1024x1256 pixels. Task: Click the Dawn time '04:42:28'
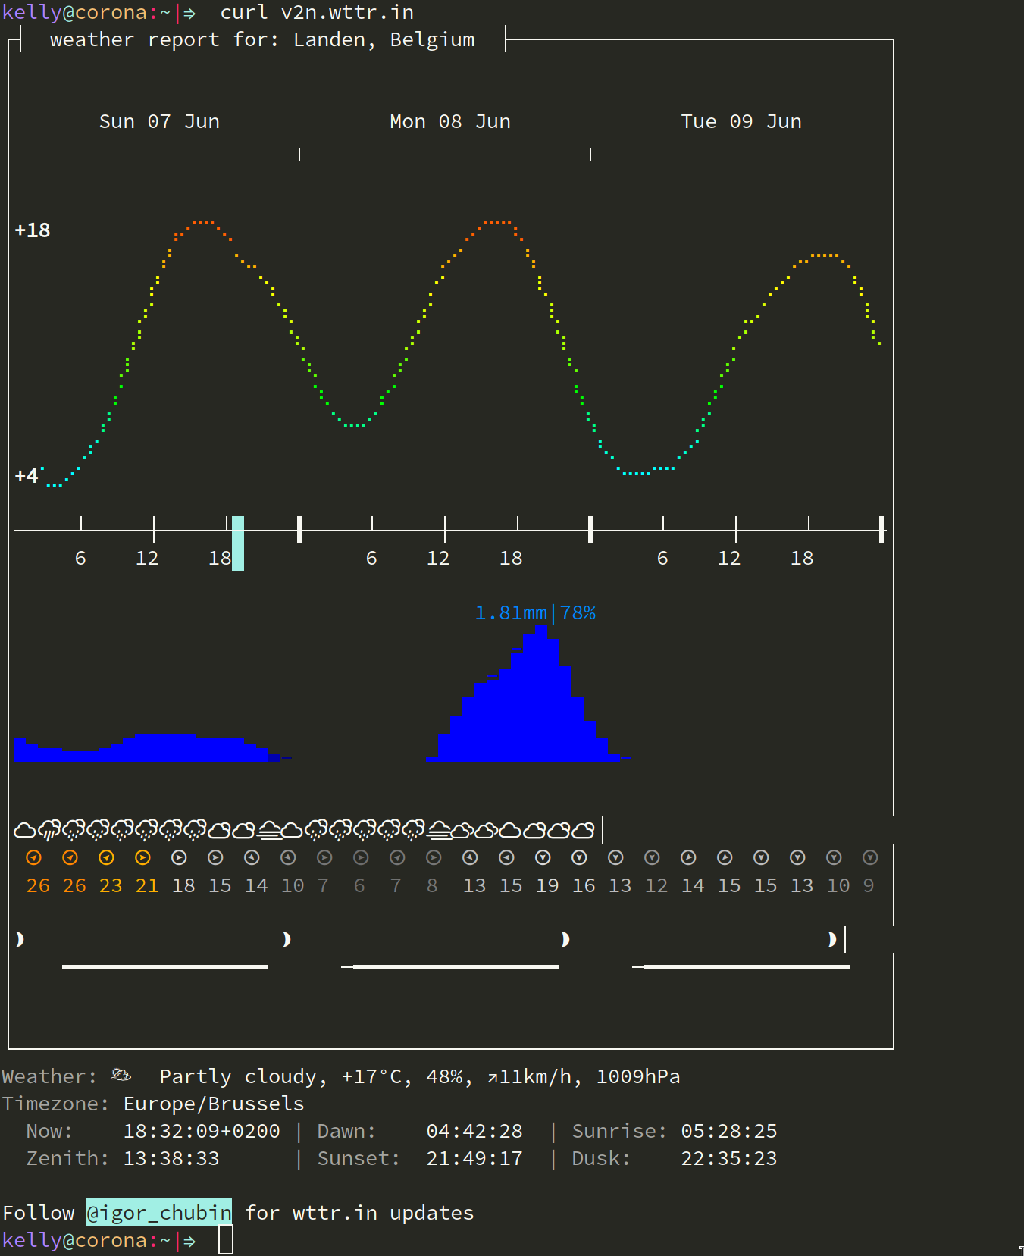(x=474, y=1131)
